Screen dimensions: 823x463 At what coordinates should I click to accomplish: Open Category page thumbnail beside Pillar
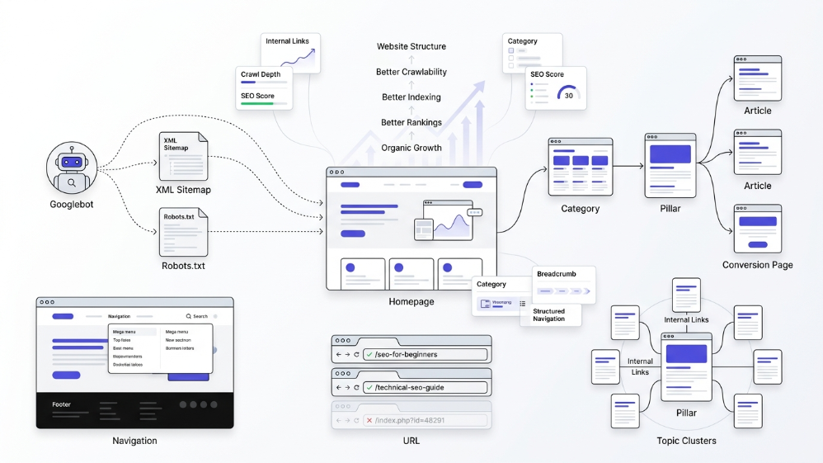point(581,167)
